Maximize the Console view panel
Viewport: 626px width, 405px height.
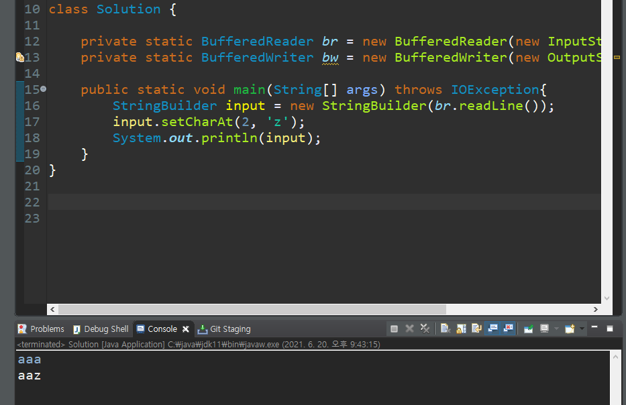click(610, 329)
